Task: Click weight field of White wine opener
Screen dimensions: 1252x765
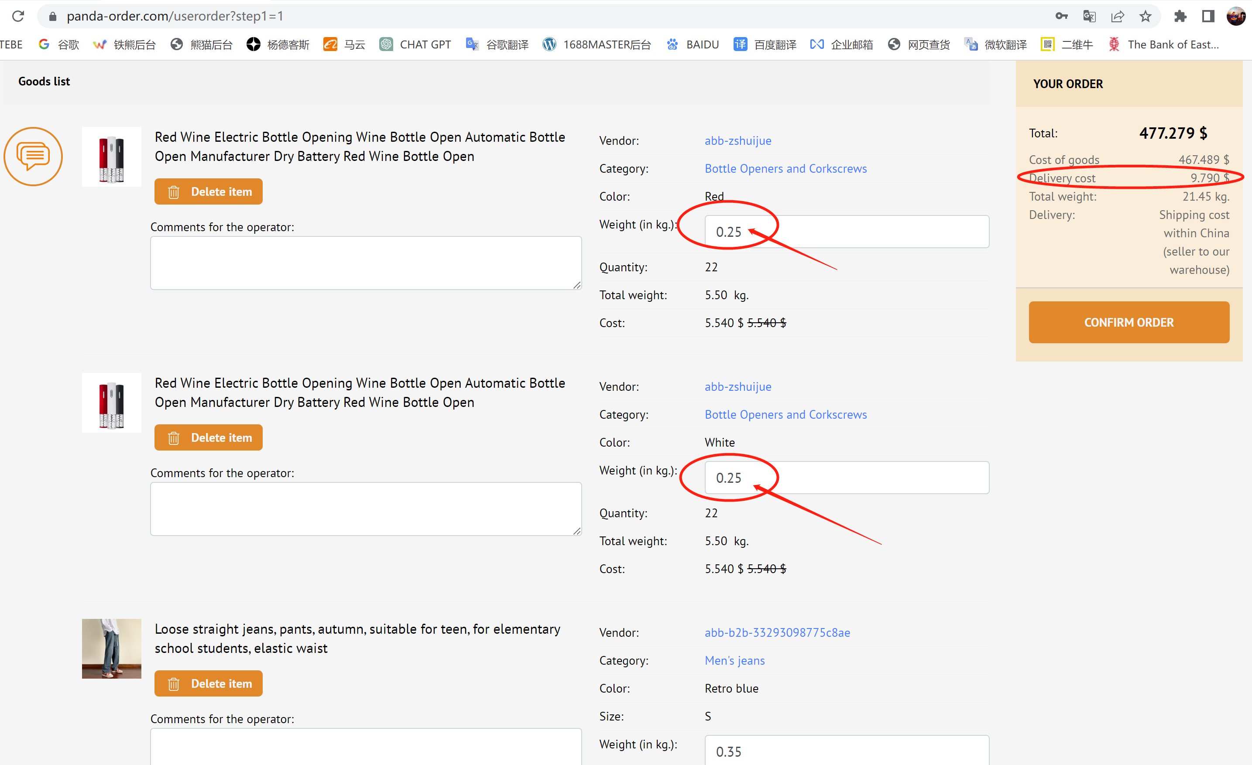Action: pos(847,478)
